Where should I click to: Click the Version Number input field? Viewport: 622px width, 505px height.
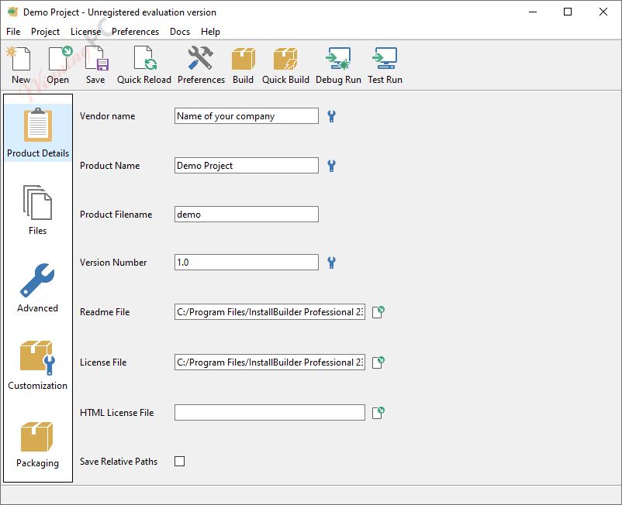(x=247, y=263)
